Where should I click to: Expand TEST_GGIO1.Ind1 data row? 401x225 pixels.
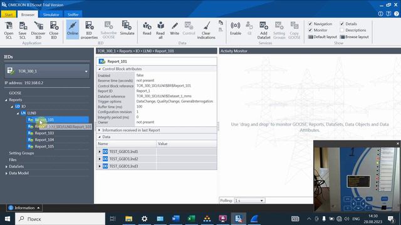tap(100, 151)
